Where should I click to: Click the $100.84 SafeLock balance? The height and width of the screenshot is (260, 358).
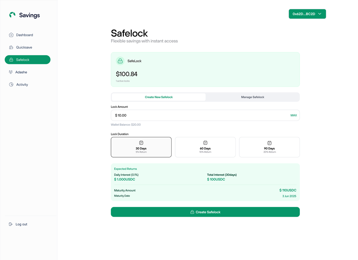[126, 74]
